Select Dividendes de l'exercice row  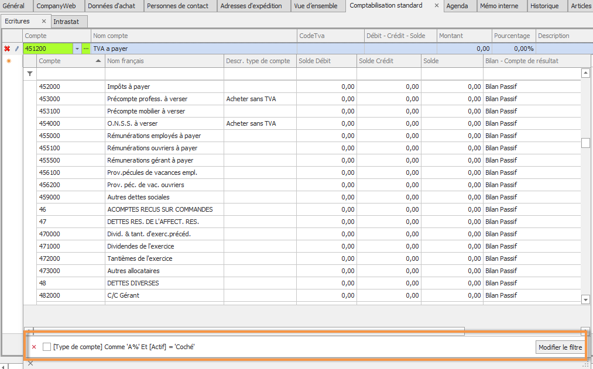pos(309,246)
